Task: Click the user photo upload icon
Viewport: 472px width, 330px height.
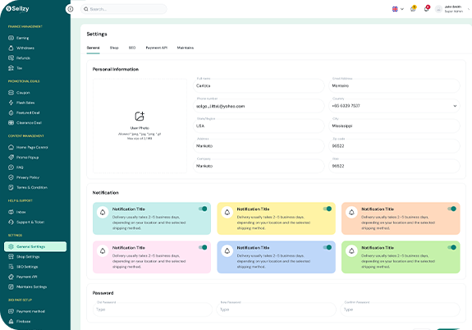Action: point(140,116)
